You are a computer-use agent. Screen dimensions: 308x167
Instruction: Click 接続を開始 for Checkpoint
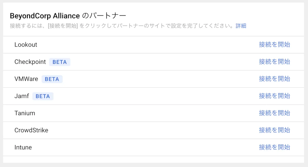point(274,62)
